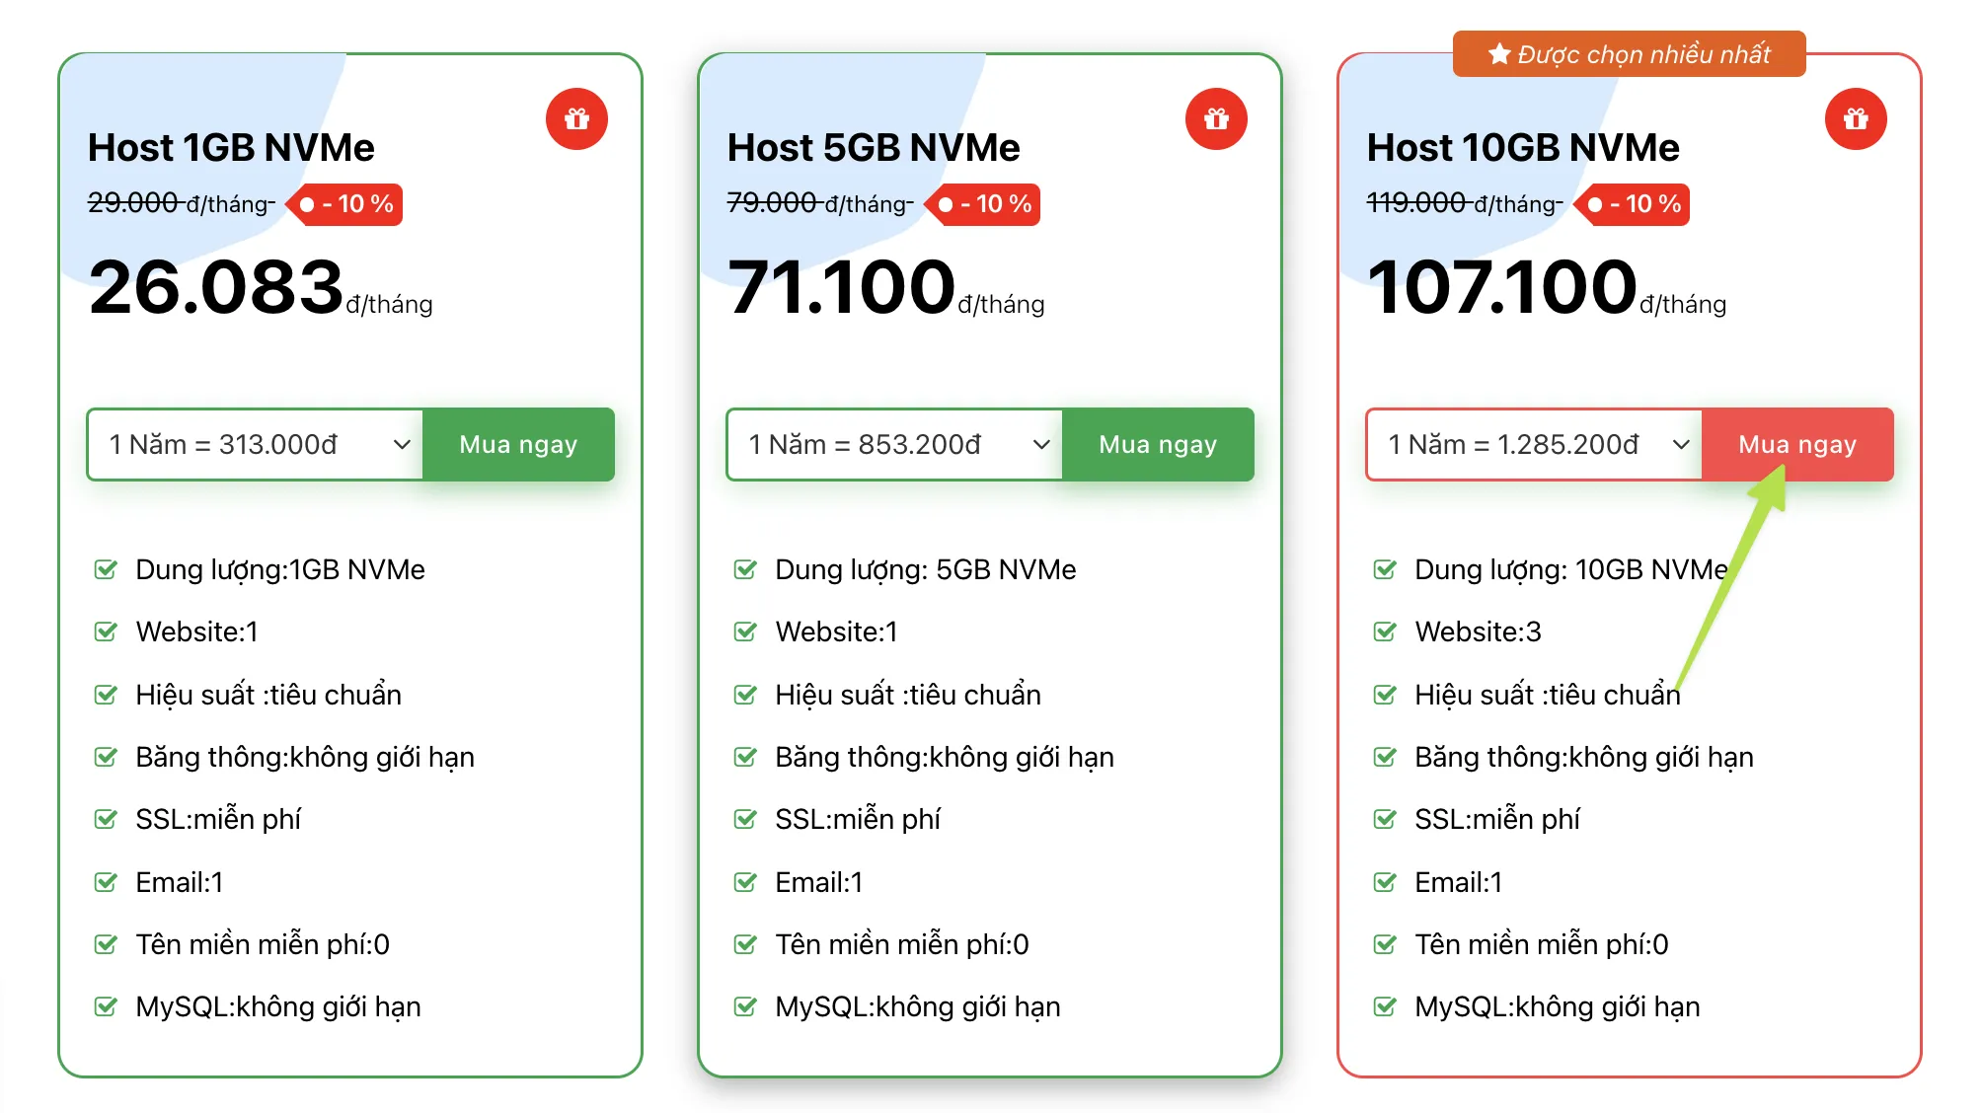Click Mua ngay for Host 5GB NVMe
Screen dimensions: 1982x1113
pyautogui.click(x=1158, y=445)
